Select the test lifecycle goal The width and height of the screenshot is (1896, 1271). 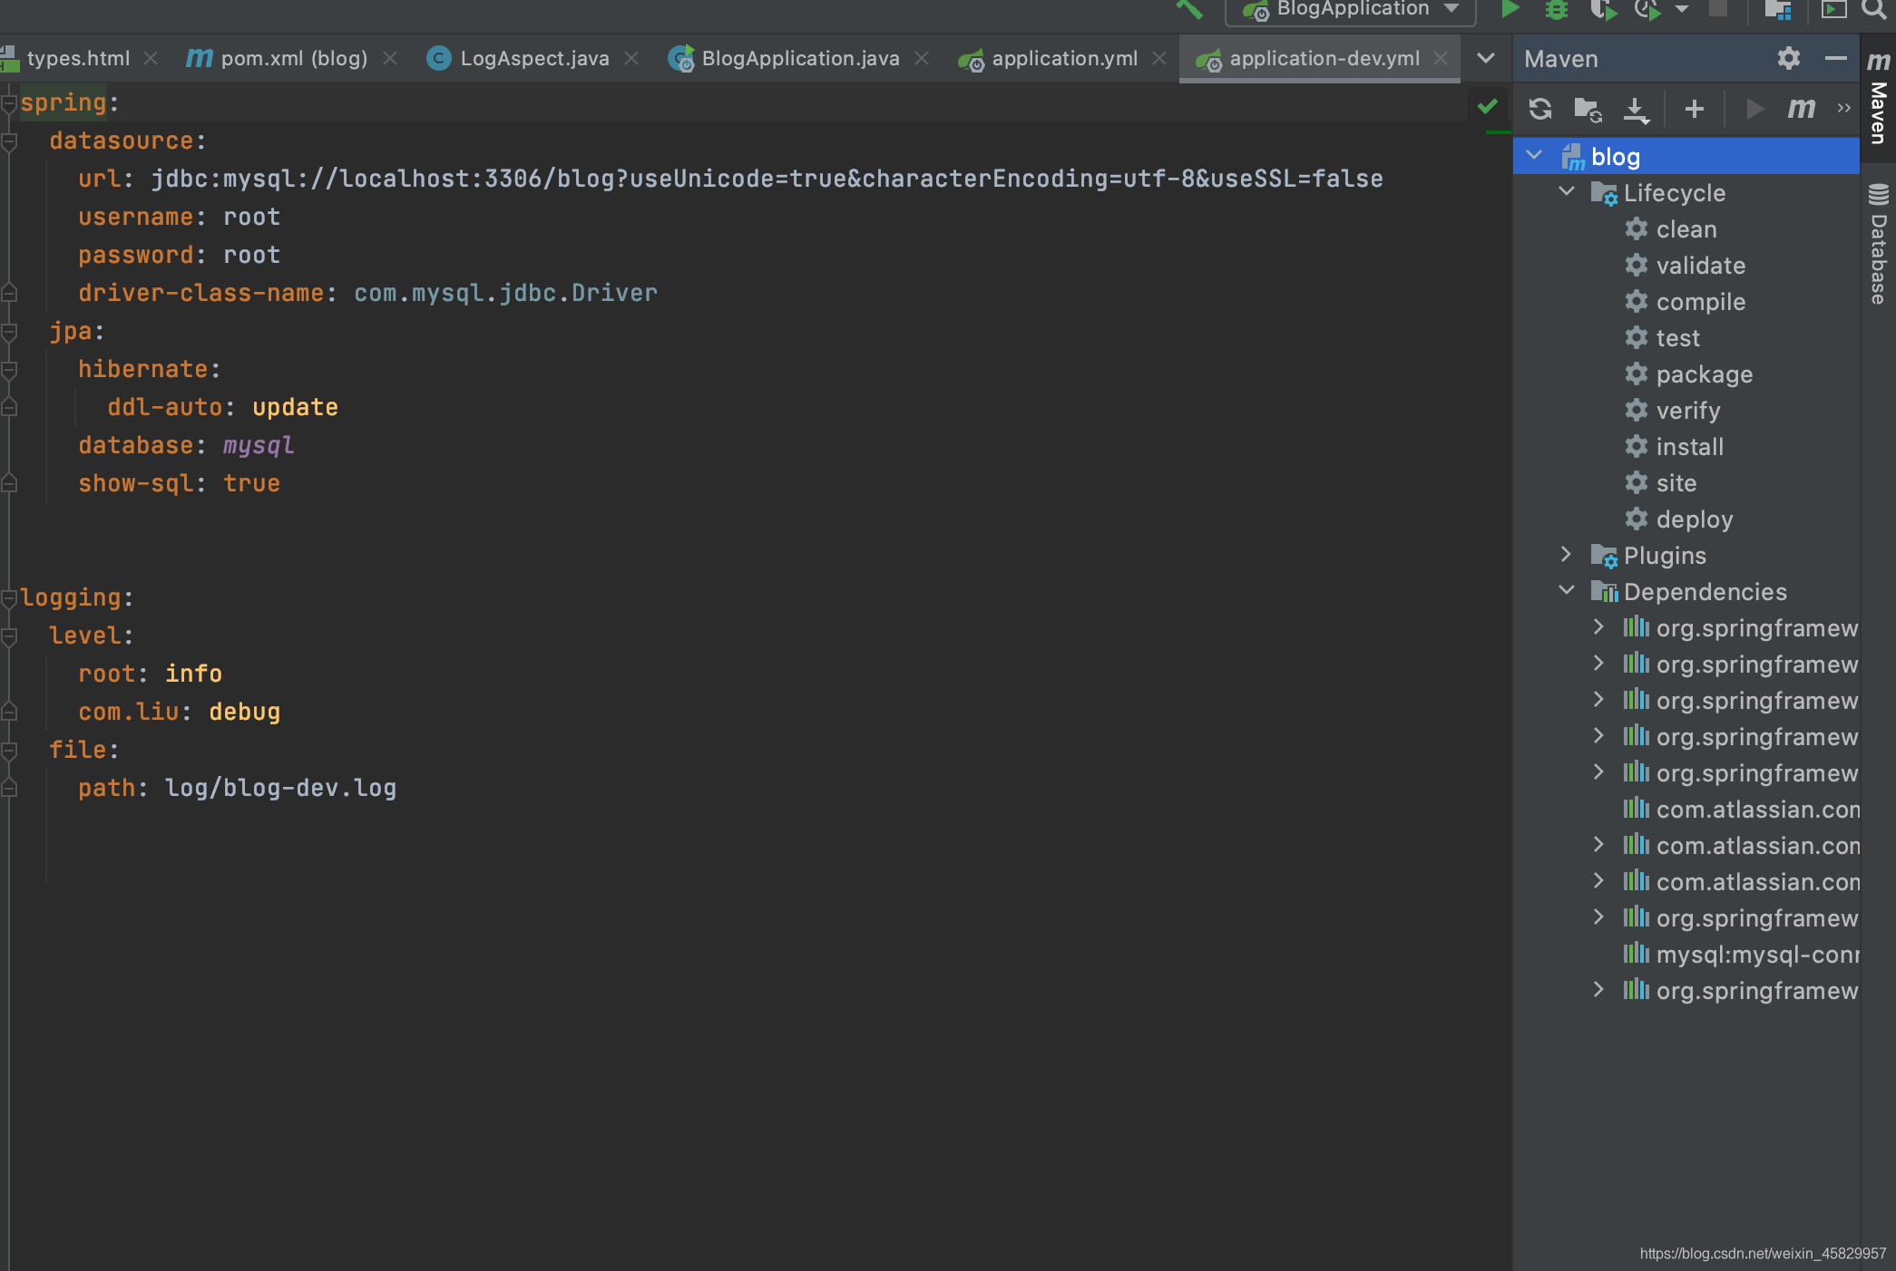[1677, 338]
